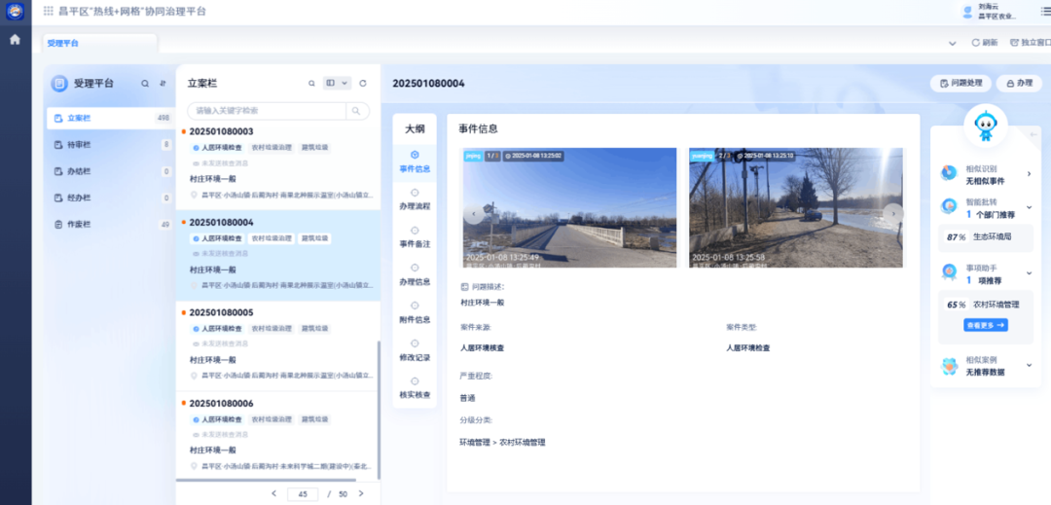
Task: Select the 办理流程 outline step
Action: [415, 199]
